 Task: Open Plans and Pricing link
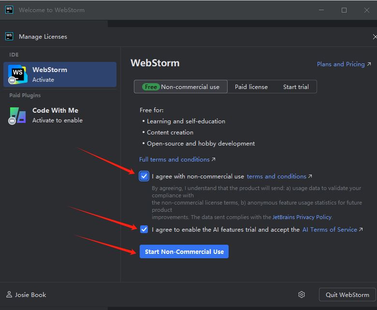(344, 64)
